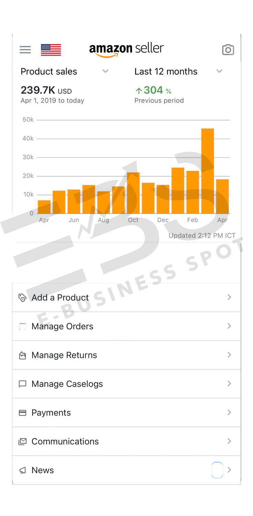Tap the Communications envelope icon
The image size is (253, 516).
click(22, 441)
